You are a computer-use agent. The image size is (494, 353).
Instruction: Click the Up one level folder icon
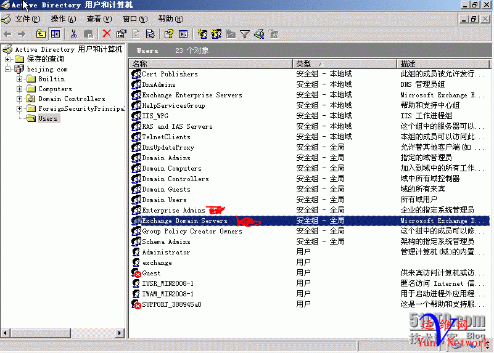(x=41, y=34)
